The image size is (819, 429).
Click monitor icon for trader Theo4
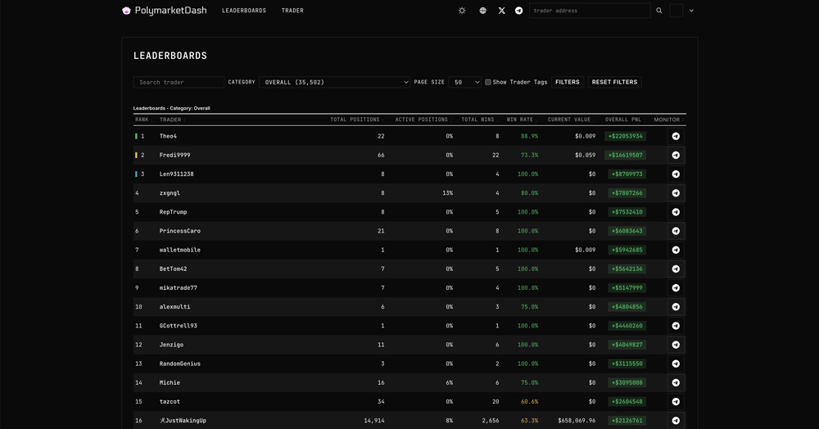pos(676,137)
